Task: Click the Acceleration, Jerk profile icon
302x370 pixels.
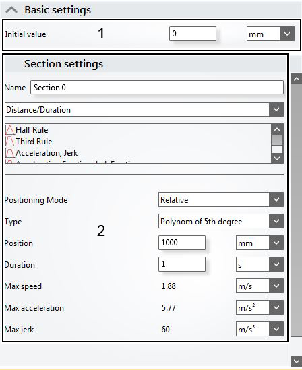Action: pos(9,153)
